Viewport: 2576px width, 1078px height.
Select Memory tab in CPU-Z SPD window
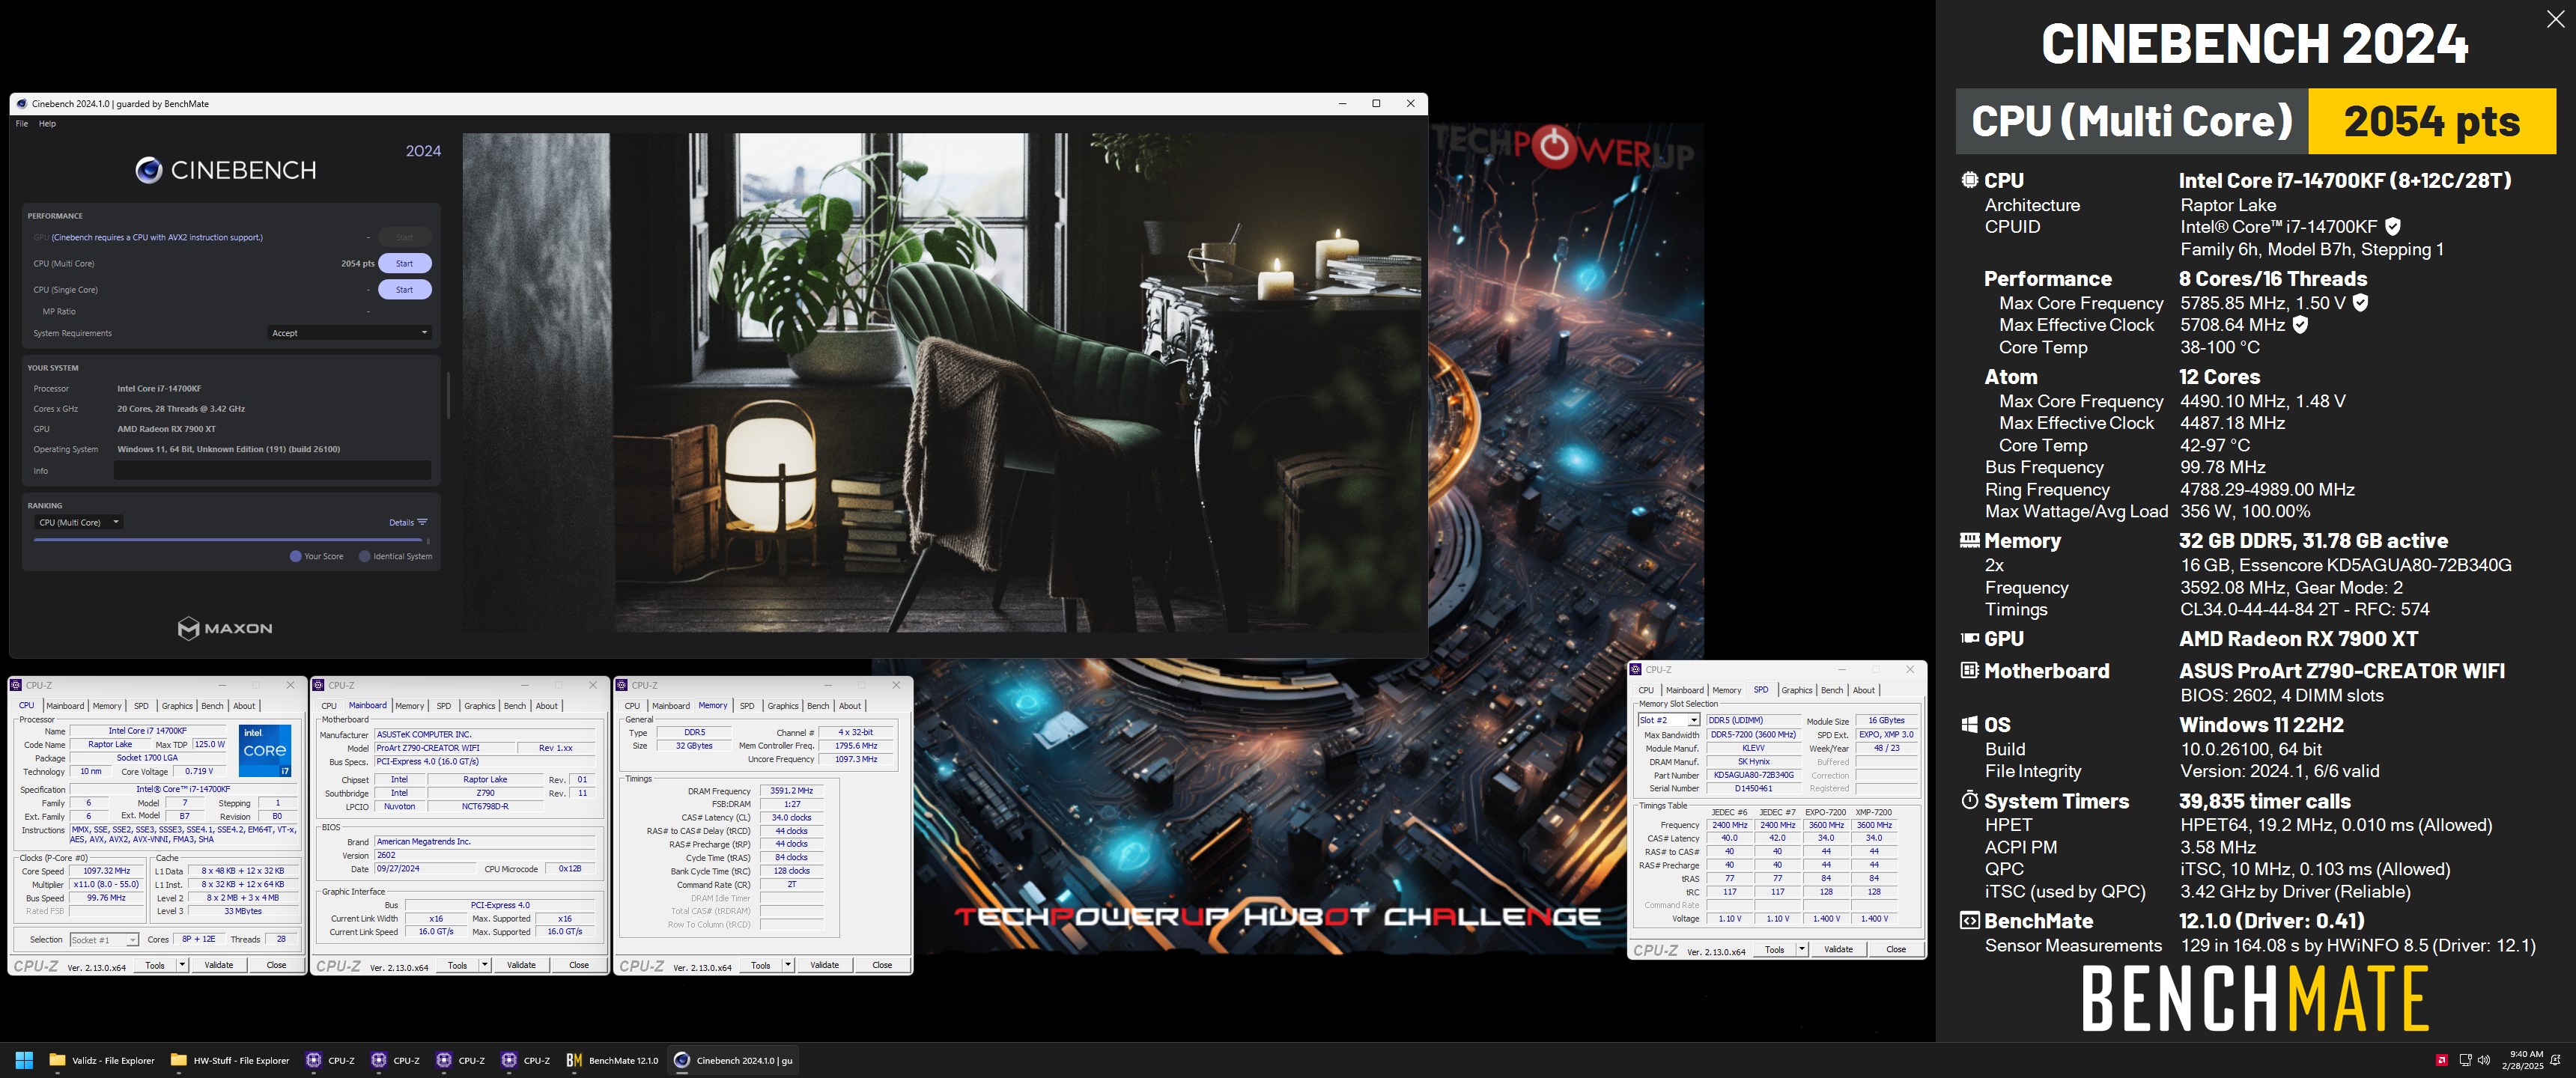click(1727, 690)
